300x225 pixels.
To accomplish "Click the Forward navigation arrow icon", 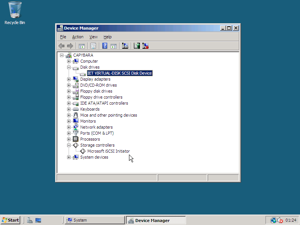I will 70,46.
